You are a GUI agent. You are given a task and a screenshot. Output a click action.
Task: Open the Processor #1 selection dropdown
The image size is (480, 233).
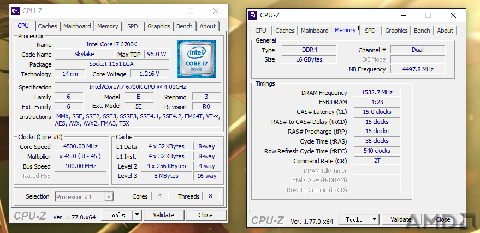84,197
